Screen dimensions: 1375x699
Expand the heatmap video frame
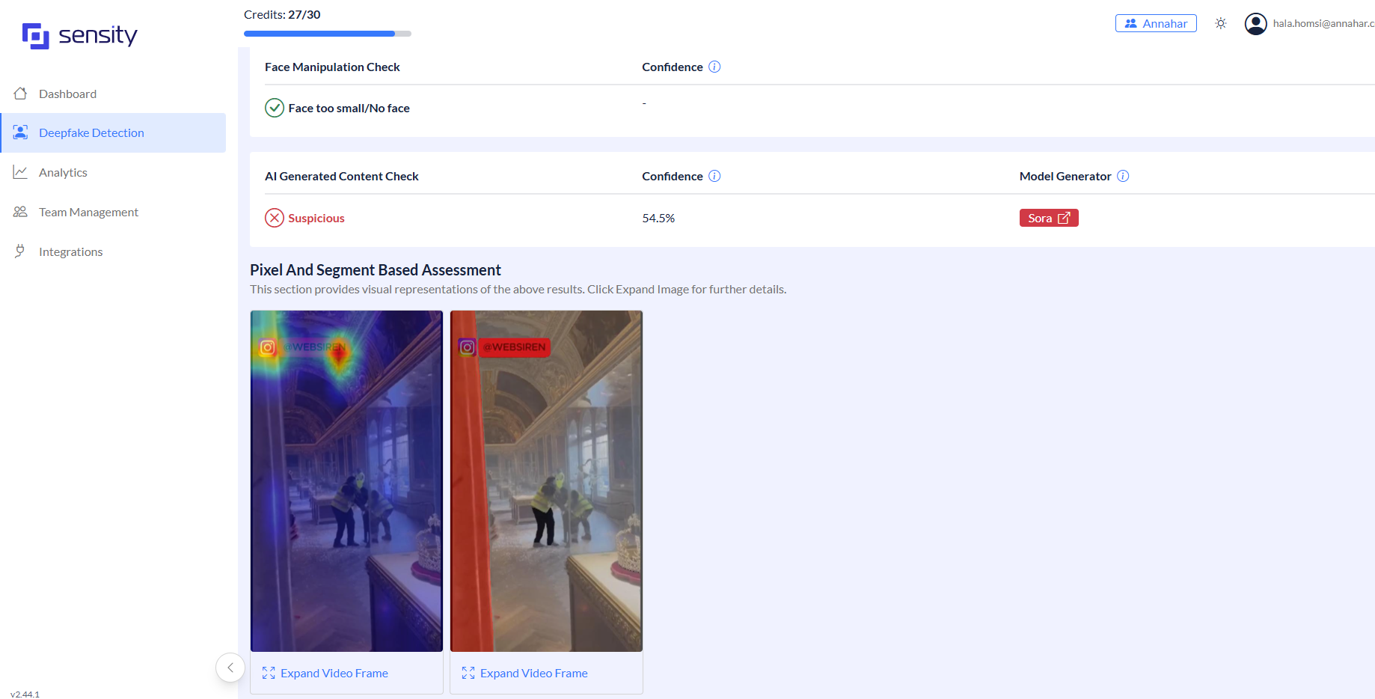[325, 674]
